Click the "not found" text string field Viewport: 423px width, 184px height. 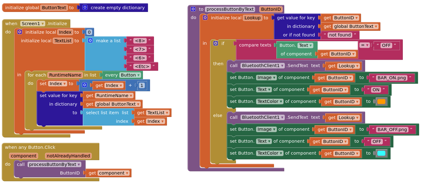[340, 35]
